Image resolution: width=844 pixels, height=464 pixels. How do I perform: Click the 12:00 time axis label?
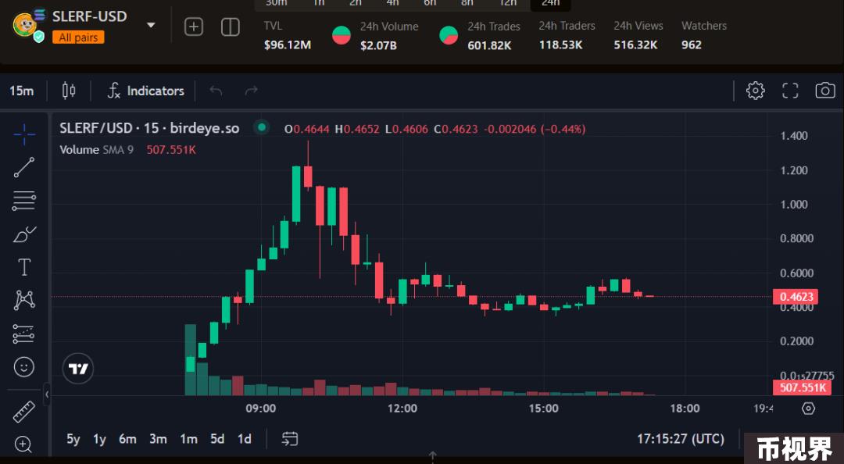[402, 409]
